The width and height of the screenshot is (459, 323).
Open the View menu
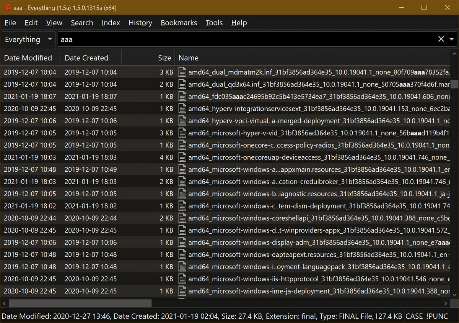pyautogui.click(x=54, y=23)
